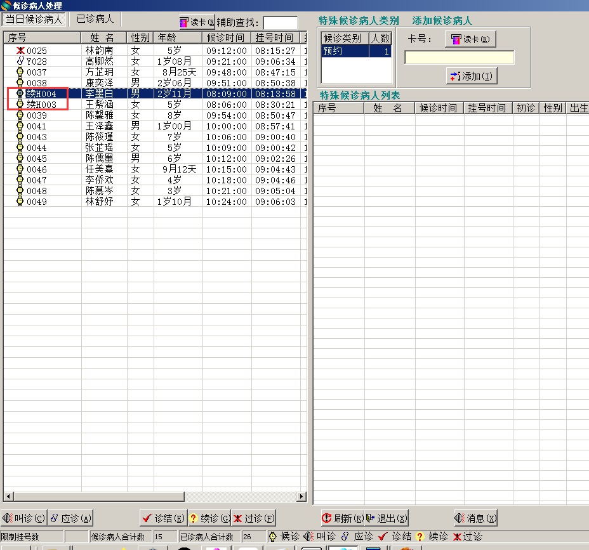
Task: Select patient 高卿然
Action: [99, 61]
